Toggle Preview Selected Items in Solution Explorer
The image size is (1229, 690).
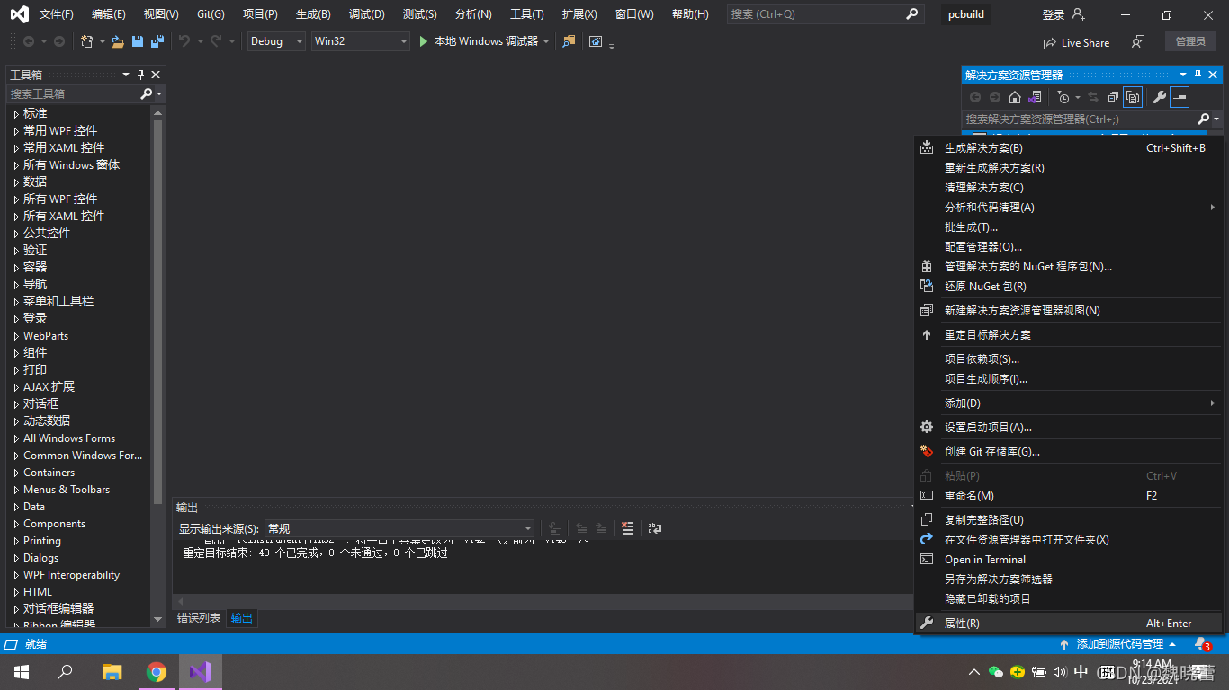coord(1132,96)
